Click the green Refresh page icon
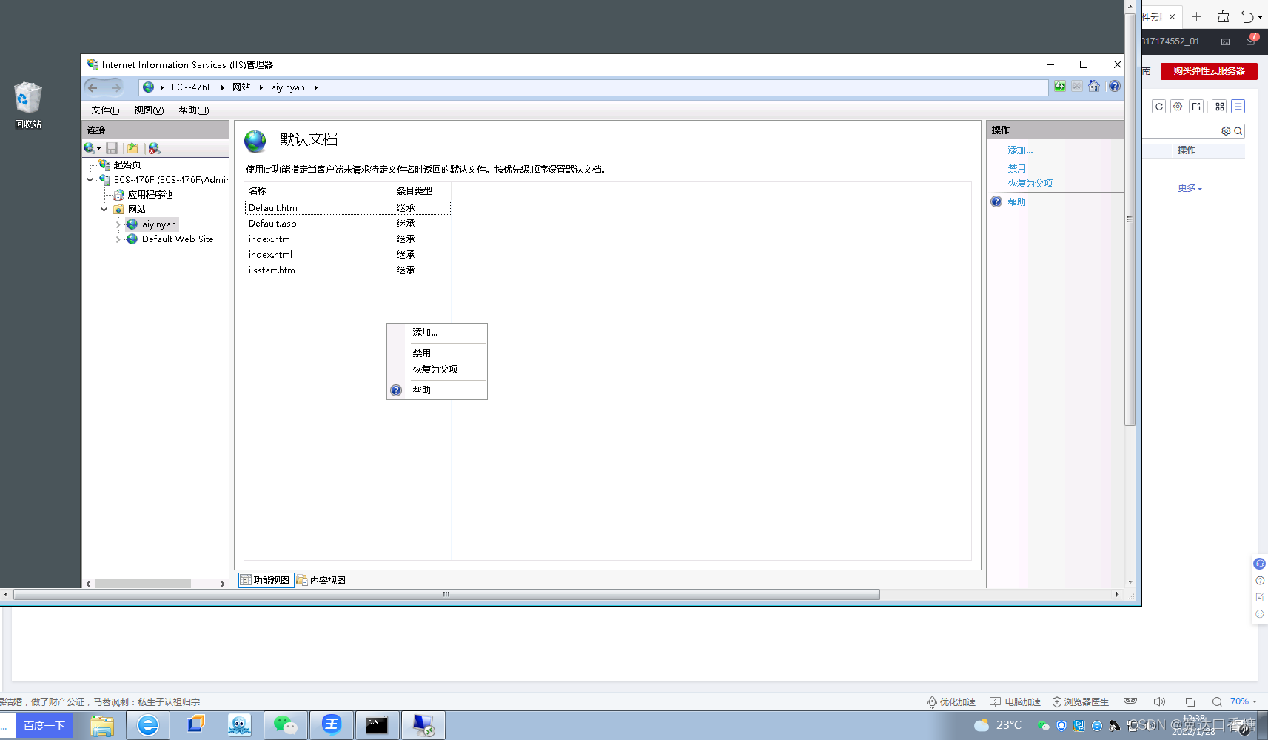Image resolution: width=1268 pixels, height=740 pixels. 1060,87
